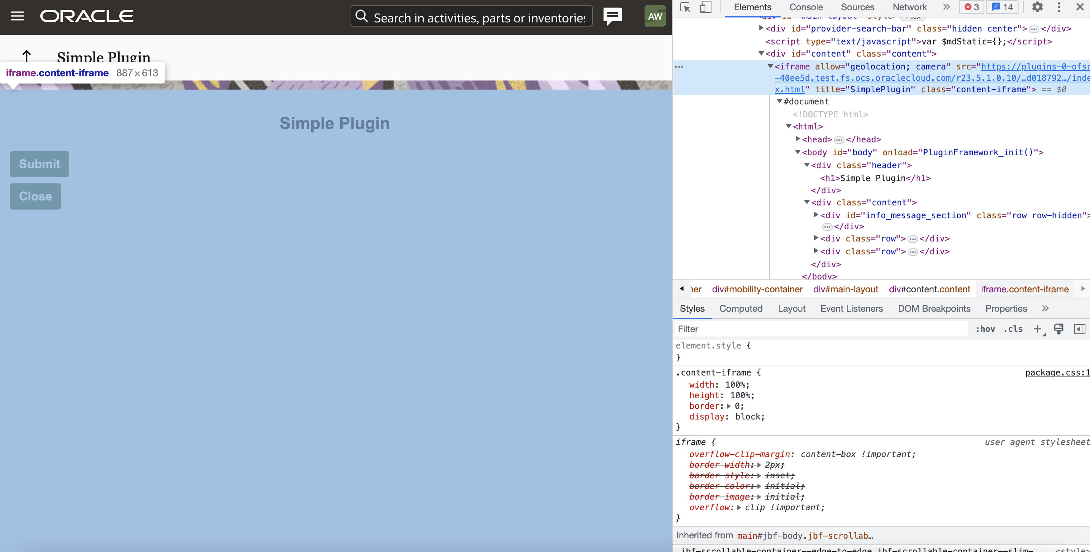
Task: Expand the head element node
Action: (798, 139)
